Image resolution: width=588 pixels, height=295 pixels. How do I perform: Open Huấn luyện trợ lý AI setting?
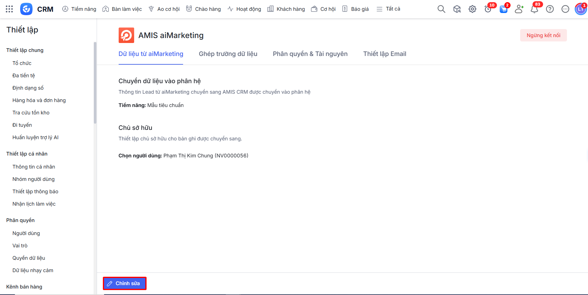pos(35,137)
